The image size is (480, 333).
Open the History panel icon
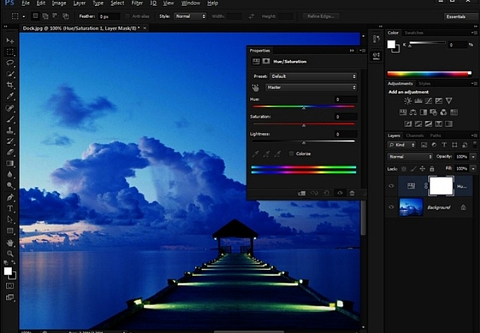click(376, 39)
